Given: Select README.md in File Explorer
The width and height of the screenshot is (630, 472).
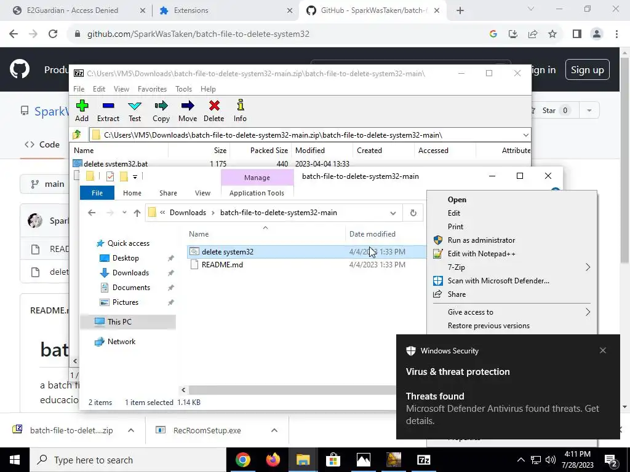Looking at the screenshot, I should tap(221, 265).
